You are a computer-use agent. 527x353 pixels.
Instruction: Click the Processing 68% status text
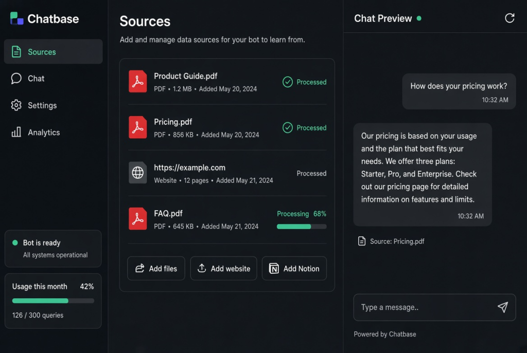pyautogui.click(x=302, y=214)
